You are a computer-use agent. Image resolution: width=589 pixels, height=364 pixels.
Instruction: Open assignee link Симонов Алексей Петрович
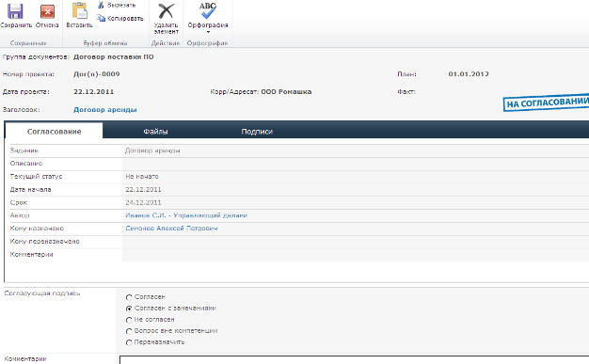tap(171, 229)
